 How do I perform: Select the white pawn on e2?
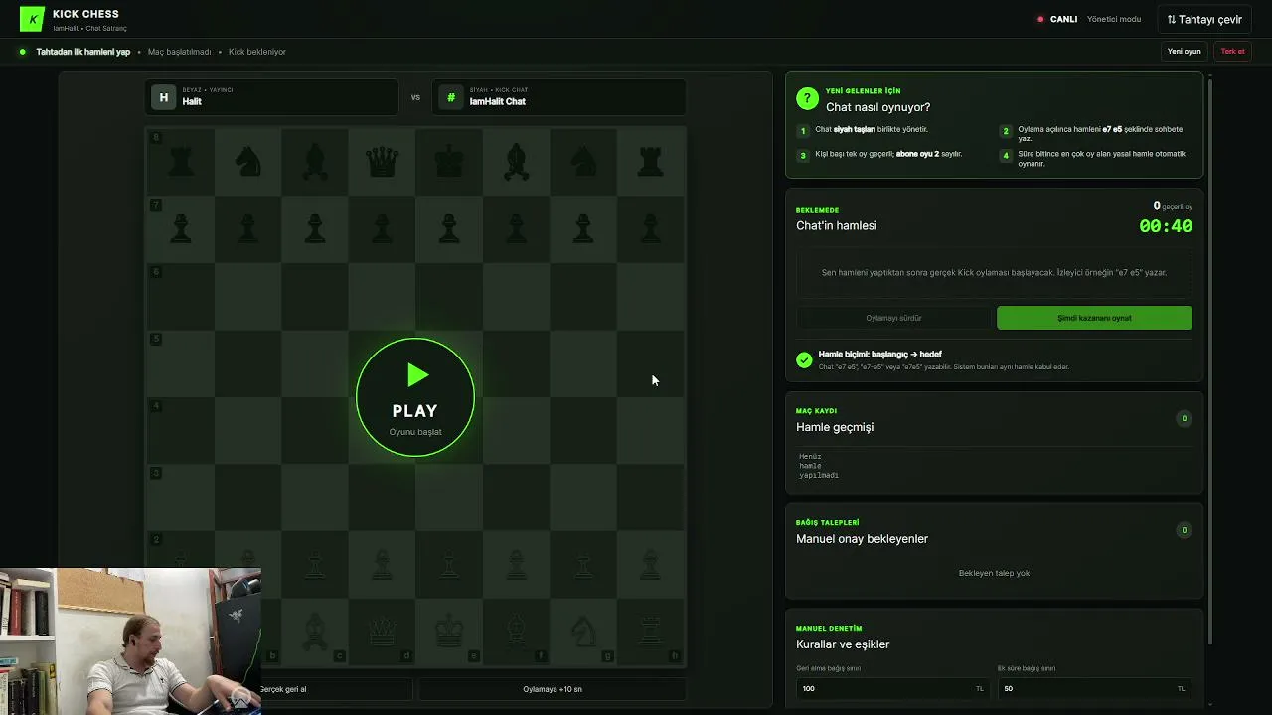pos(449,563)
